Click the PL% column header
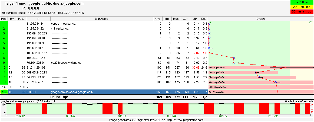The height and width of the screenshot is (122, 314). (21, 19)
